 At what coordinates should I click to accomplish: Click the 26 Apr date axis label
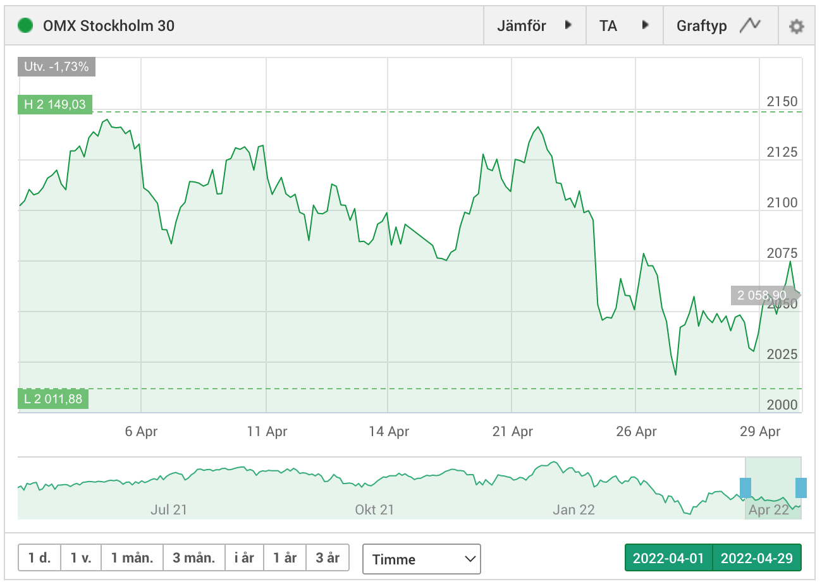[636, 432]
